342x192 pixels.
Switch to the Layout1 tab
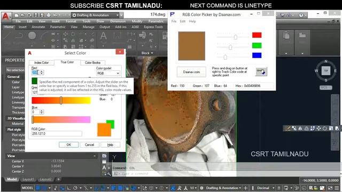pyautogui.click(x=28, y=179)
